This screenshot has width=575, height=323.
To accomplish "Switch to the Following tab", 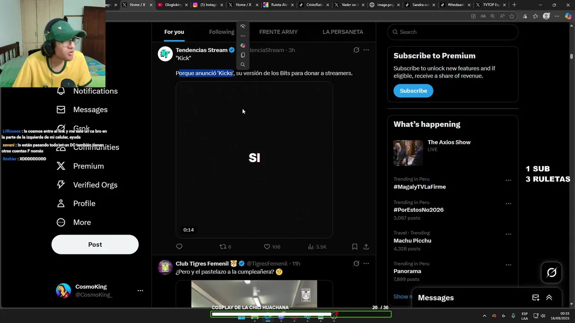I will pos(221,32).
